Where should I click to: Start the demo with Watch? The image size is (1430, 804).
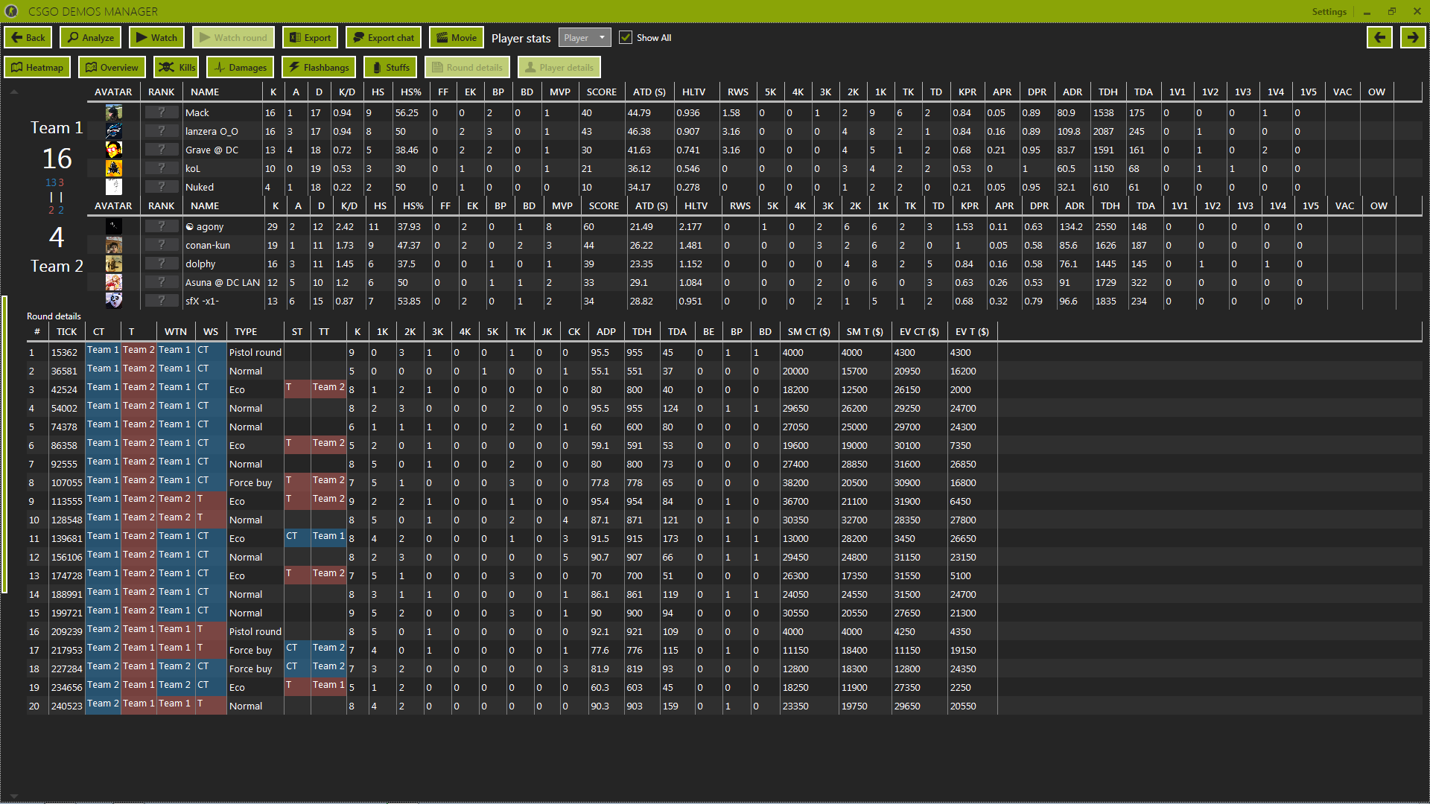[x=157, y=38]
